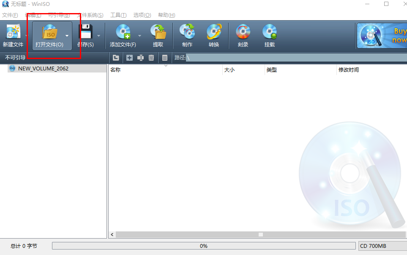Open the 编辑(E) menu
This screenshot has width=407, height=255.
[33, 15]
